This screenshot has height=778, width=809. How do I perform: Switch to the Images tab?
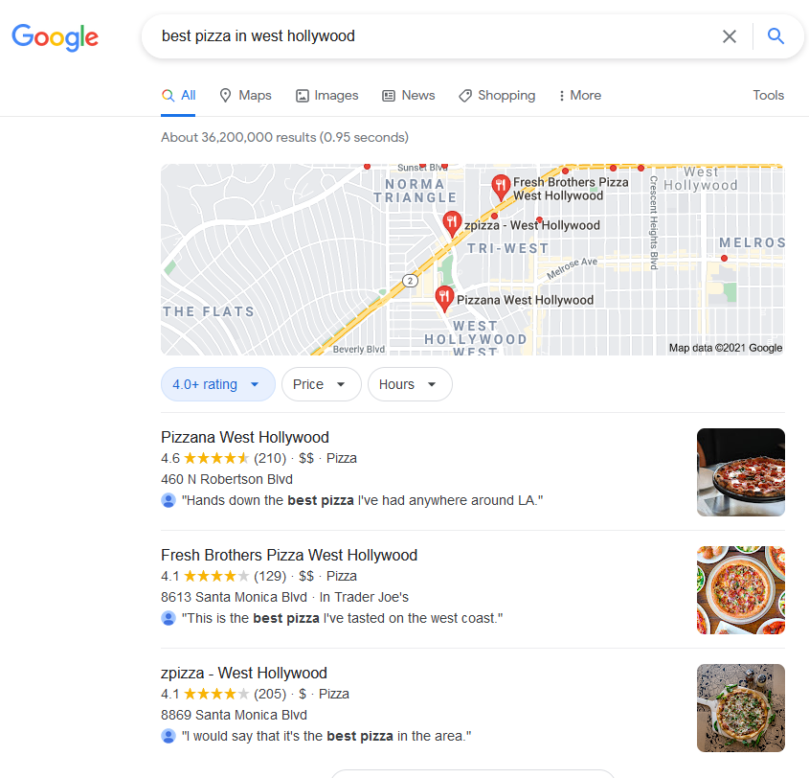click(326, 96)
